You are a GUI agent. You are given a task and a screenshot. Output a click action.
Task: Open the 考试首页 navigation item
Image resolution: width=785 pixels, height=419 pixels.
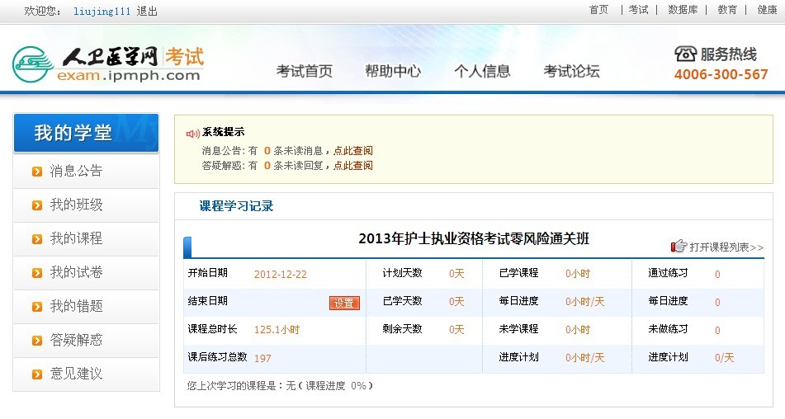tap(305, 71)
